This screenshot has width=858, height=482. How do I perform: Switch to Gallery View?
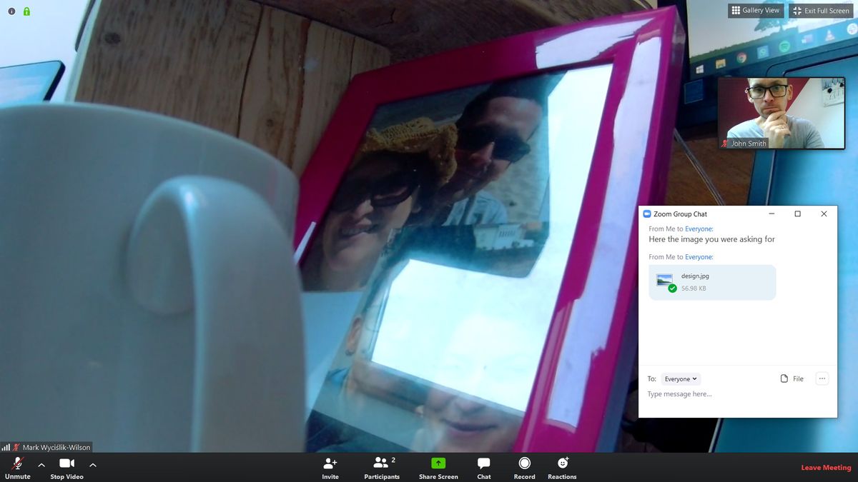tap(755, 10)
